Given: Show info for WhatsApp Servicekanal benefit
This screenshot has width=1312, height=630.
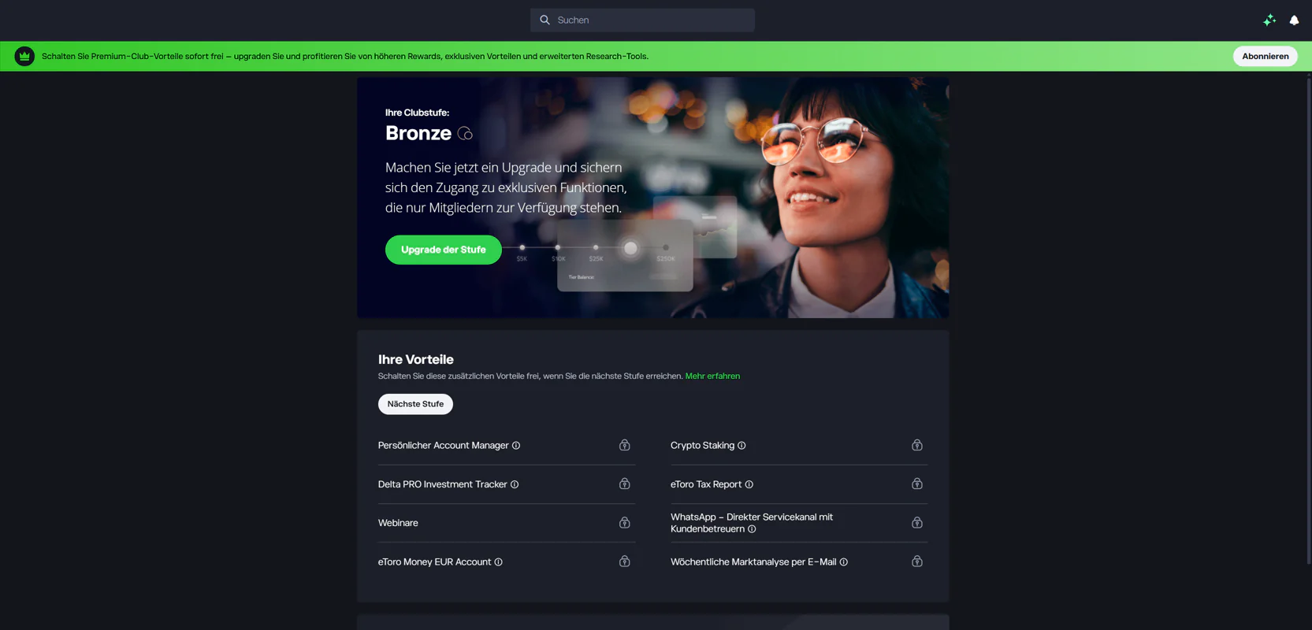Looking at the screenshot, I should (x=752, y=529).
